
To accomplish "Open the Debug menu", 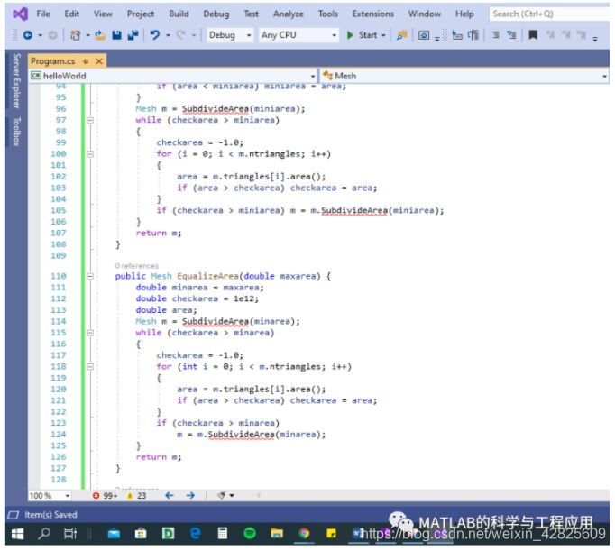I will tap(216, 14).
